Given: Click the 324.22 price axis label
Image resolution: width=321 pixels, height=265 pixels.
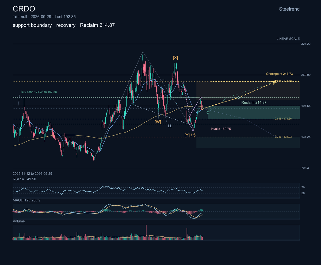Looking at the screenshot, I should point(306,44).
